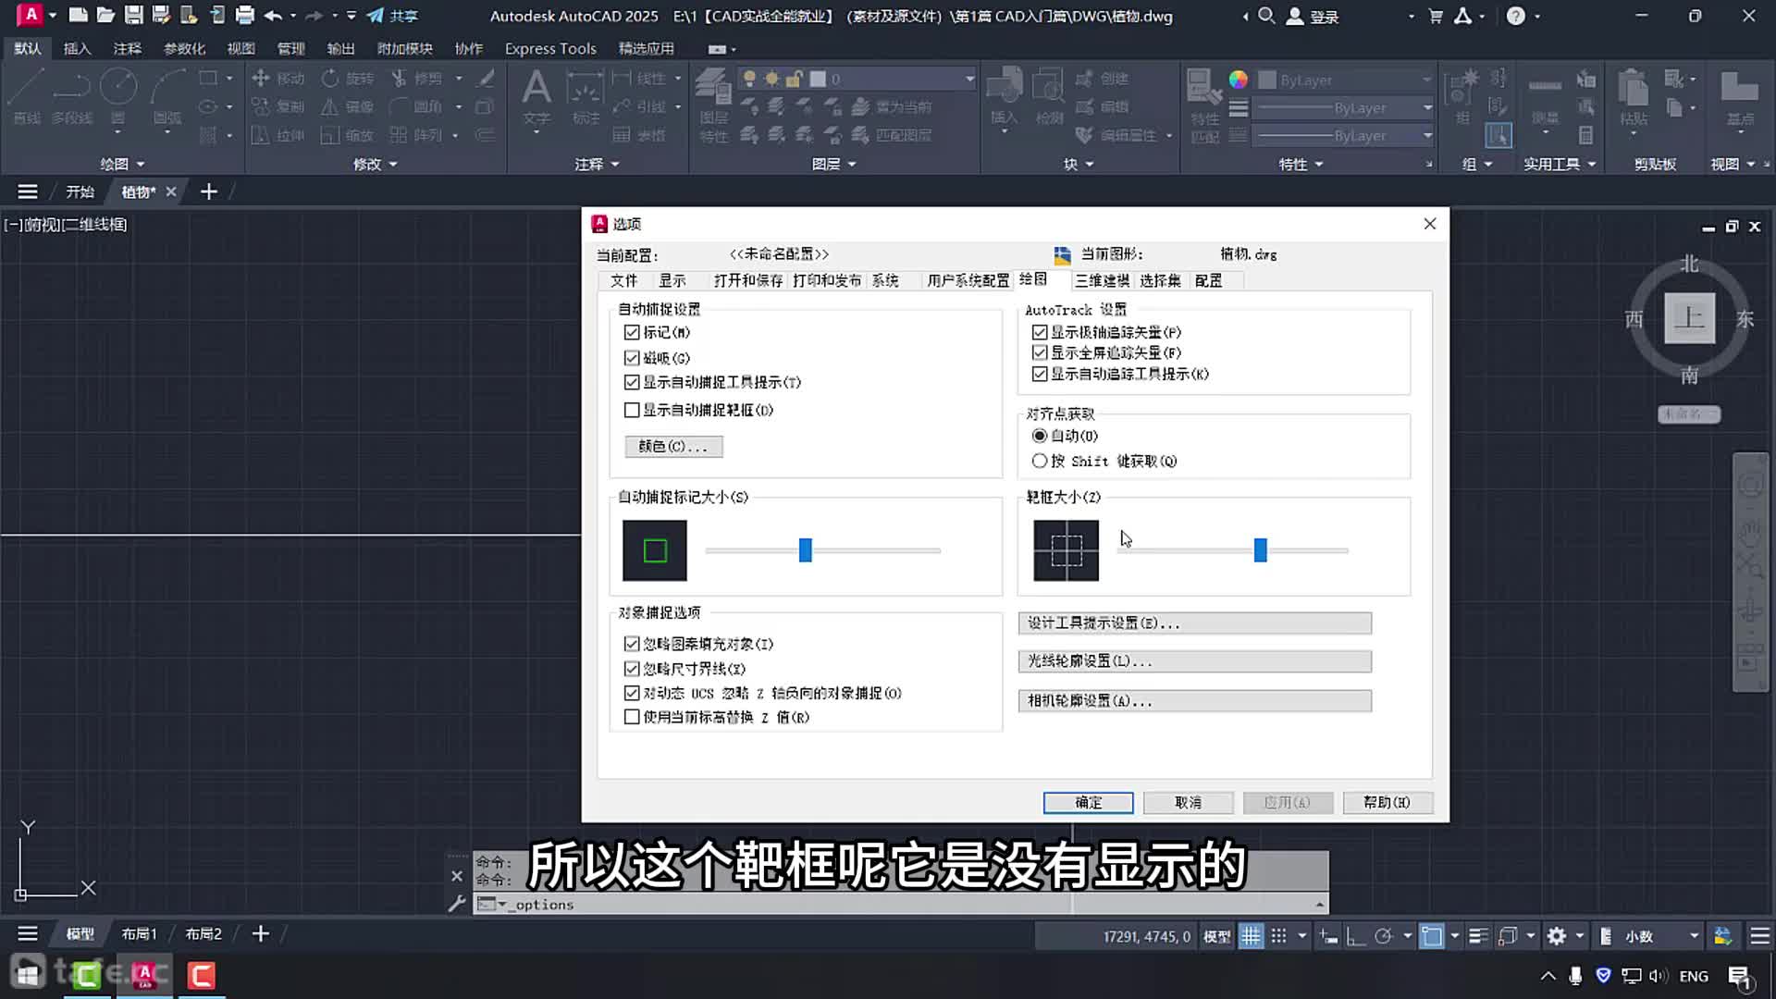The height and width of the screenshot is (999, 1776).
Task: Click the 取消 cancel button
Action: [x=1189, y=803]
